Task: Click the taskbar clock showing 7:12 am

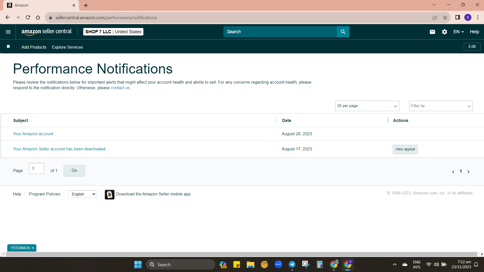Action: click(461, 265)
